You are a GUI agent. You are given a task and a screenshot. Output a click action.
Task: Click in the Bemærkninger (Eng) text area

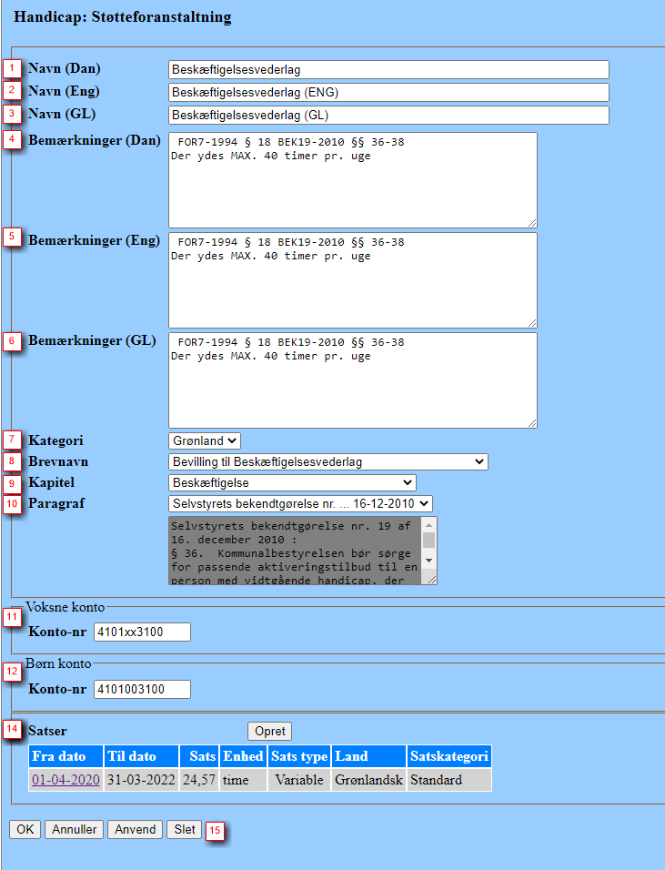353,280
